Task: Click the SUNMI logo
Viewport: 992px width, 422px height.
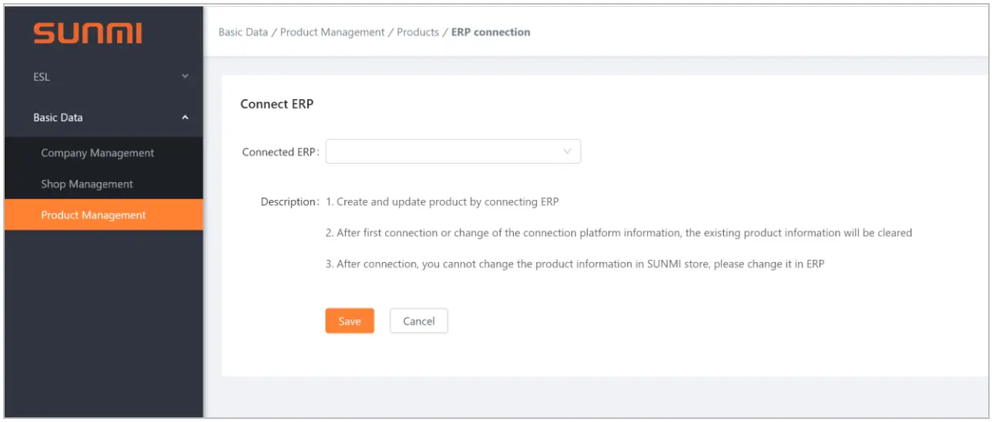Action: point(88,33)
